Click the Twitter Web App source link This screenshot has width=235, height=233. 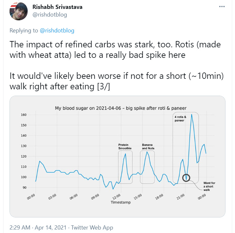coord(92,228)
